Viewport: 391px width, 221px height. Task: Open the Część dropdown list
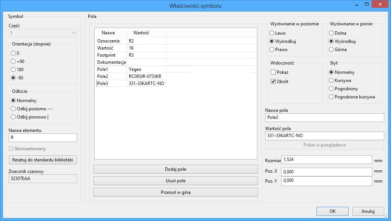tap(42, 33)
